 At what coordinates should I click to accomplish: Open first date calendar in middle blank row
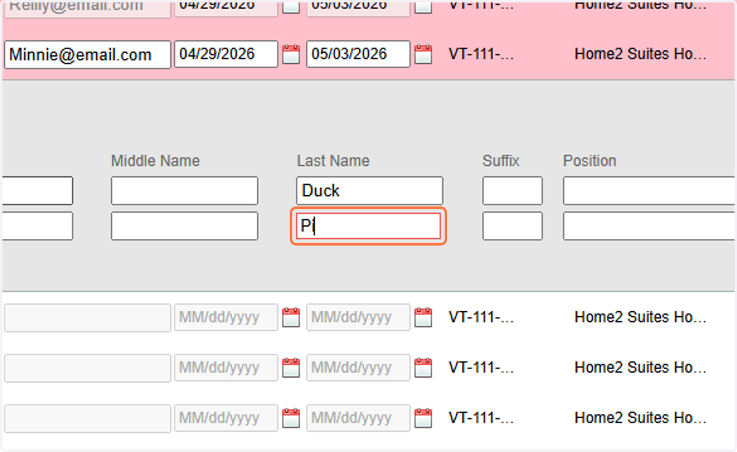pos(291,368)
